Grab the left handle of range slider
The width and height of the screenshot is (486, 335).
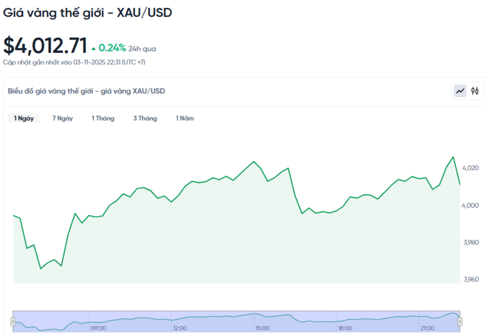pyautogui.click(x=13, y=321)
